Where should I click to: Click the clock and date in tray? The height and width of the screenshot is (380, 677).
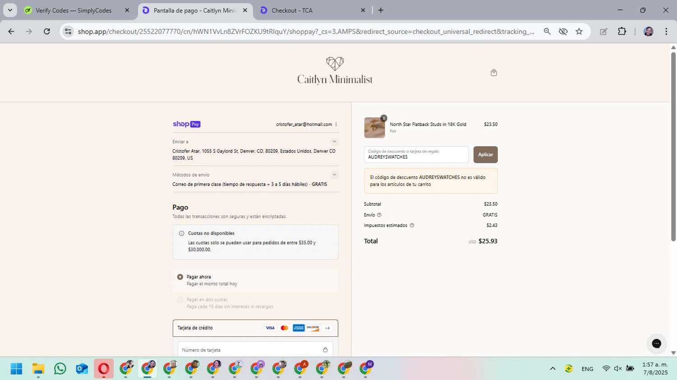pyautogui.click(x=655, y=369)
